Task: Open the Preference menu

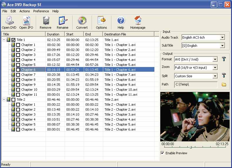Action: click(41, 11)
